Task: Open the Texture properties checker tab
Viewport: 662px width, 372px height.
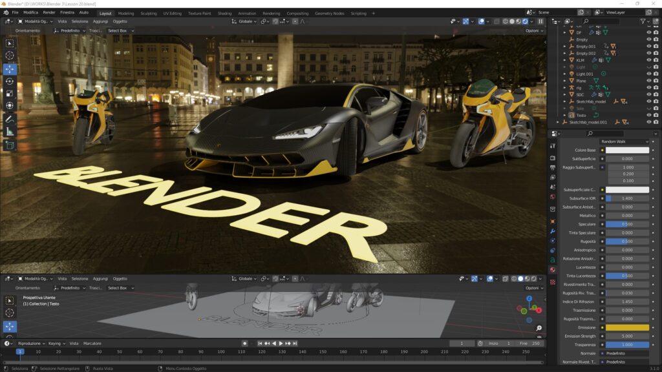Action: click(553, 282)
